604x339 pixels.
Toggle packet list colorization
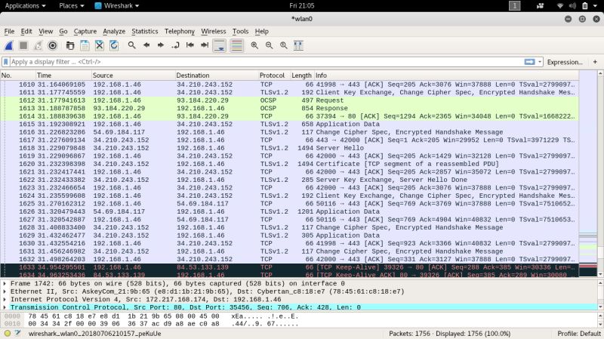pyautogui.click(x=236, y=45)
